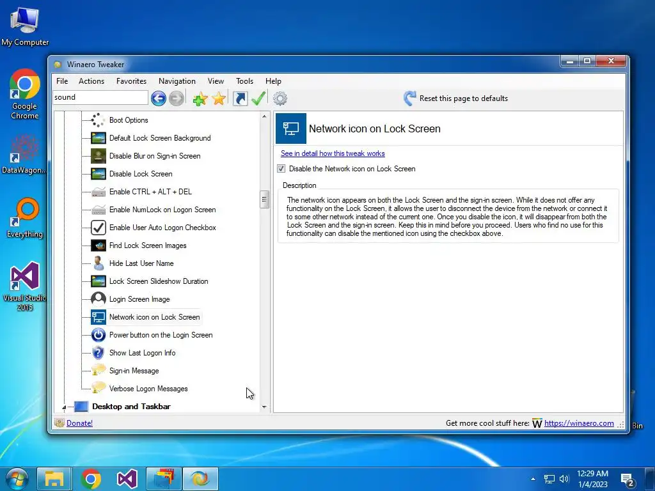Click the tree panel scrollbar thumb
Viewport: 655px width, 491px height.
coord(264,199)
